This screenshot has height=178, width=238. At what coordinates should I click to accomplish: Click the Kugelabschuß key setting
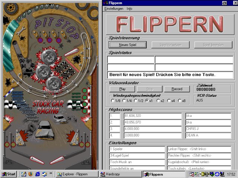[x=199, y=162]
